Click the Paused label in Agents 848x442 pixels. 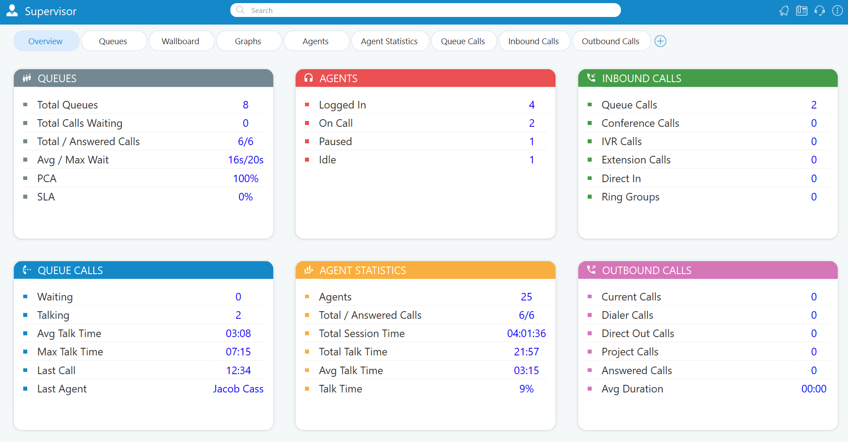pyautogui.click(x=335, y=142)
